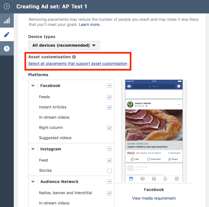Click the Learn more link
209x207 pixels.
90,25
